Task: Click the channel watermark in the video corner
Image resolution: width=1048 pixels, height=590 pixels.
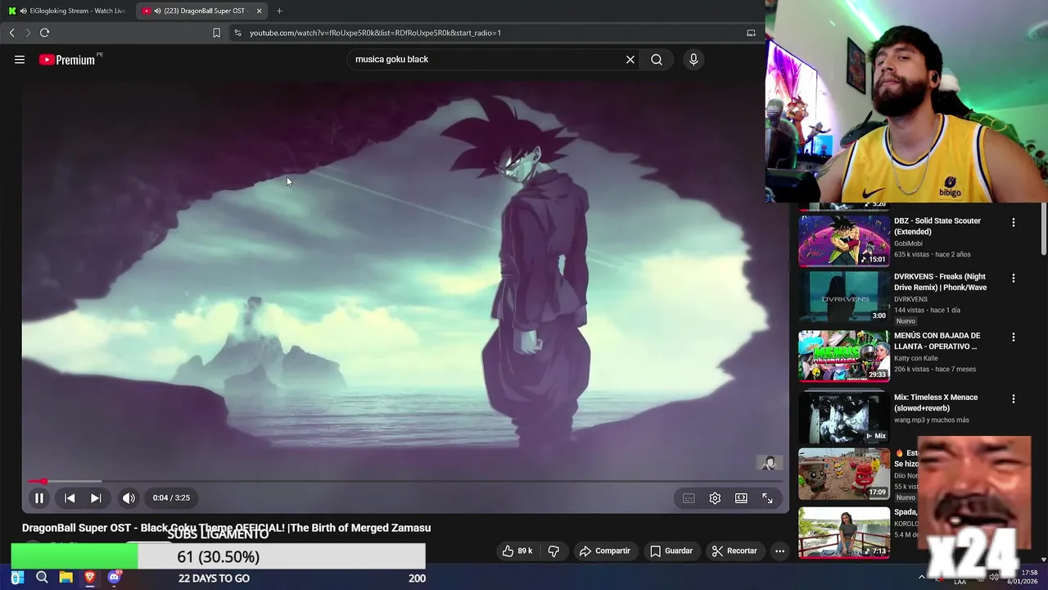Action: click(x=768, y=463)
